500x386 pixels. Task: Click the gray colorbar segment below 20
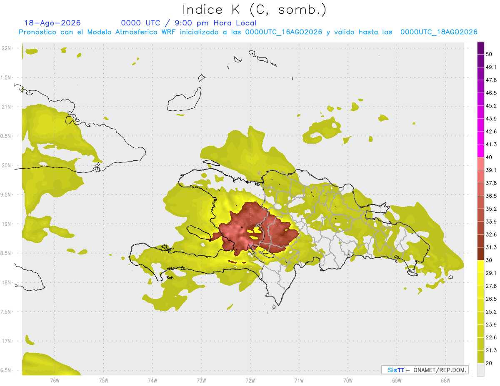(x=480, y=369)
